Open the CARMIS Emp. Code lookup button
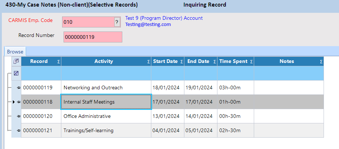339x149 pixels. coord(117,22)
